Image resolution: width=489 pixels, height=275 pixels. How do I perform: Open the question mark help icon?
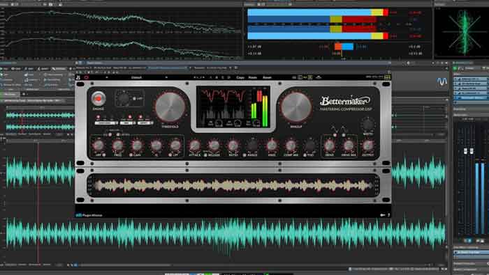pyautogui.click(x=388, y=215)
